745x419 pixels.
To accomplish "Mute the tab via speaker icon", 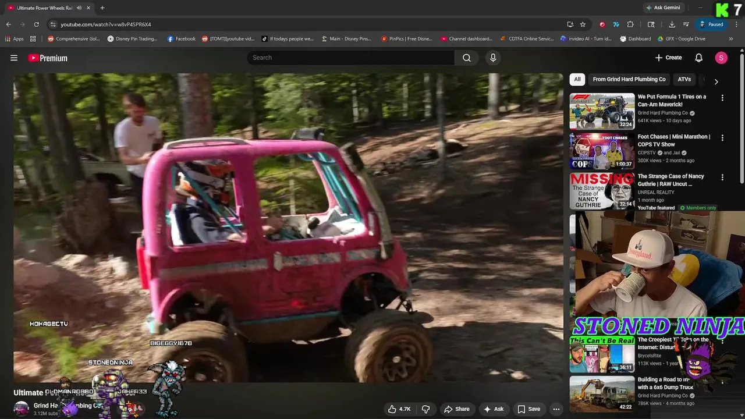I will point(79,8).
